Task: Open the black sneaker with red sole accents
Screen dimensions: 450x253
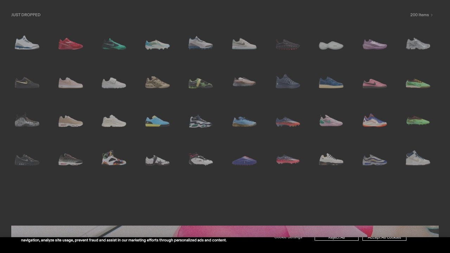Action: (x=288, y=44)
